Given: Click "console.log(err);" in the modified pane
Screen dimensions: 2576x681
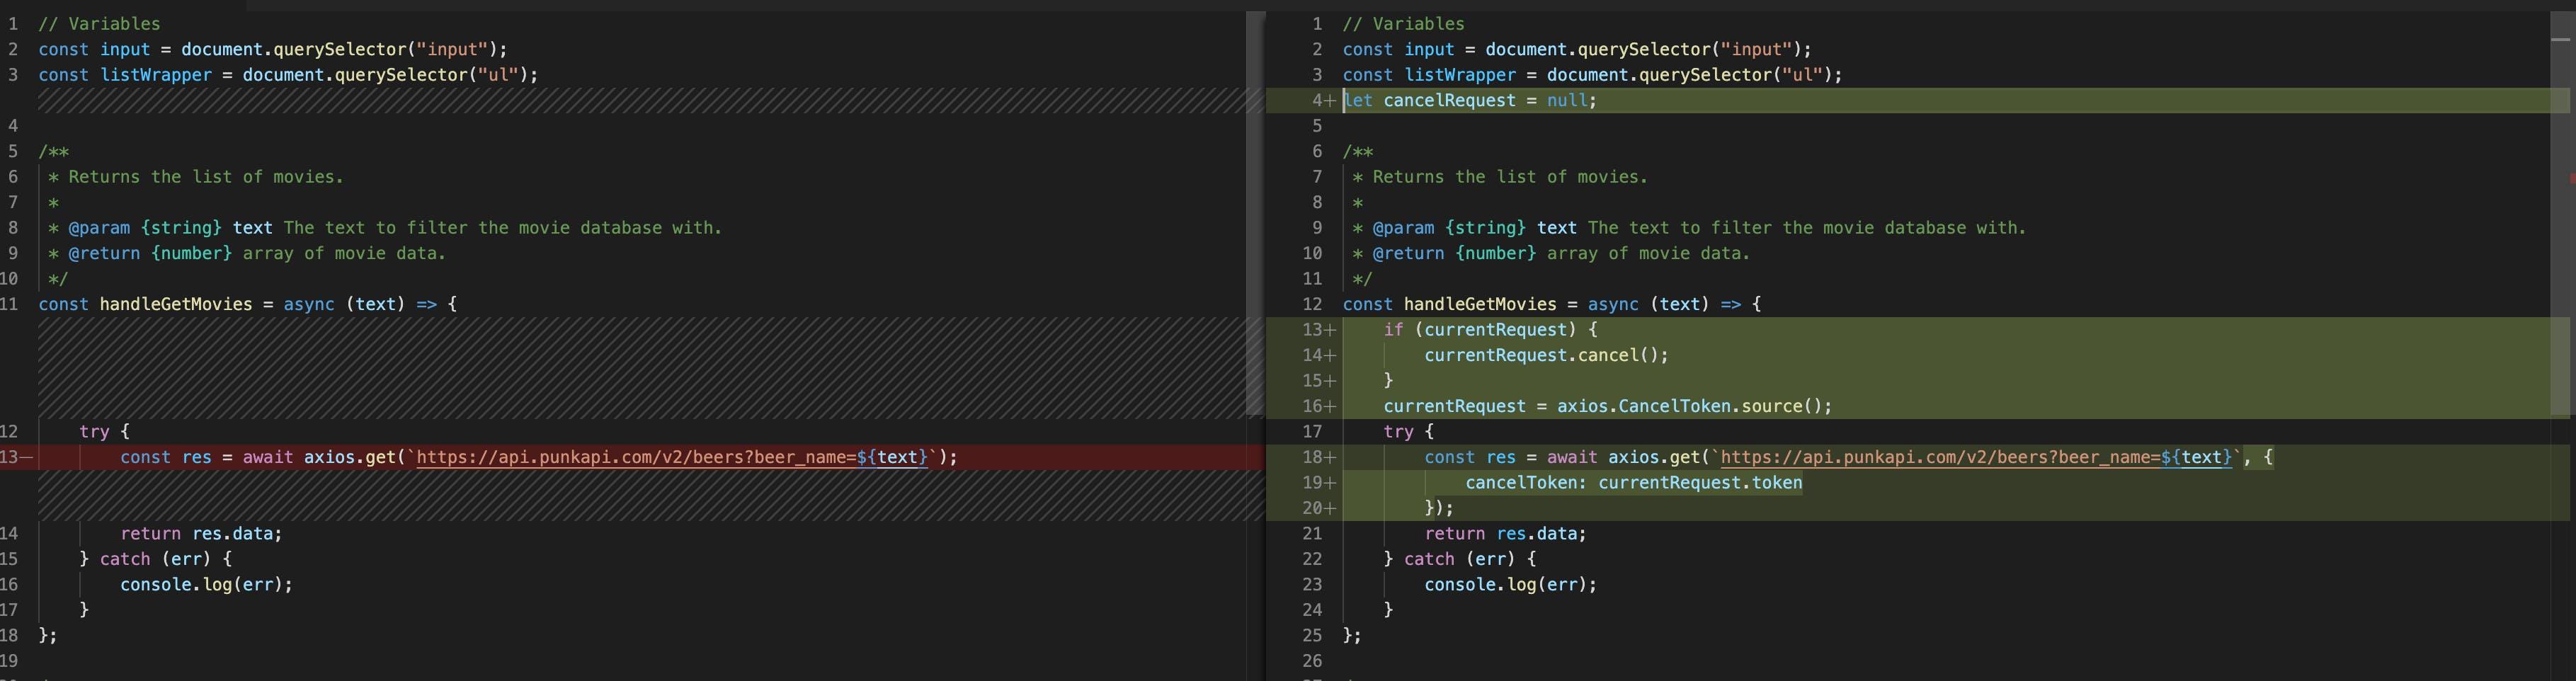Looking at the screenshot, I should pos(1511,584).
